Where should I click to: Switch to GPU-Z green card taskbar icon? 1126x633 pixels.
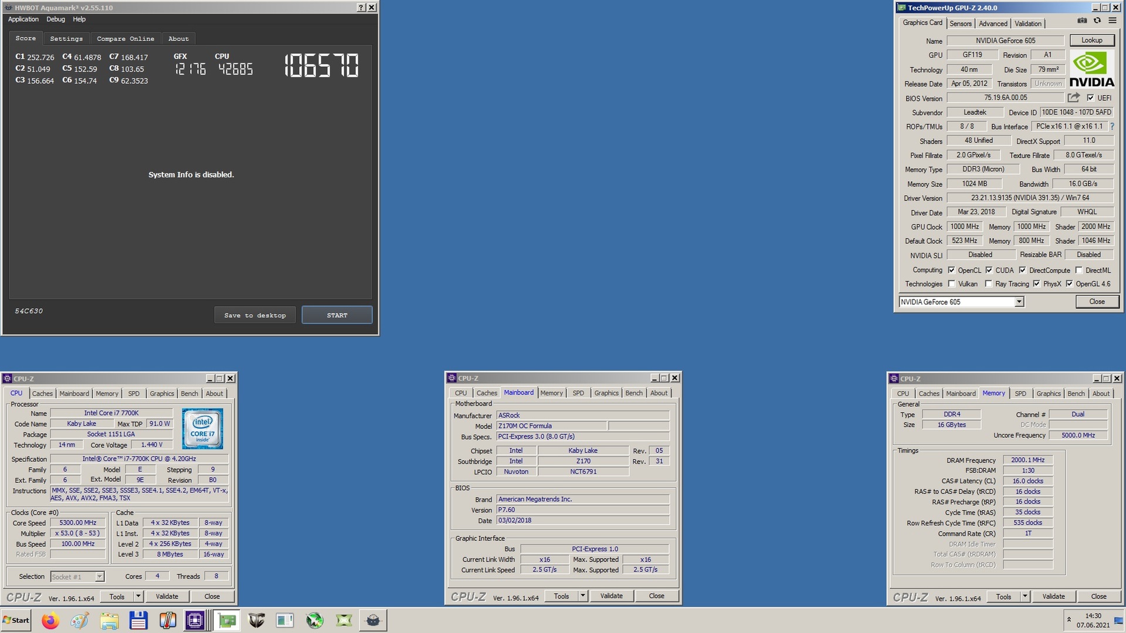[x=226, y=620]
